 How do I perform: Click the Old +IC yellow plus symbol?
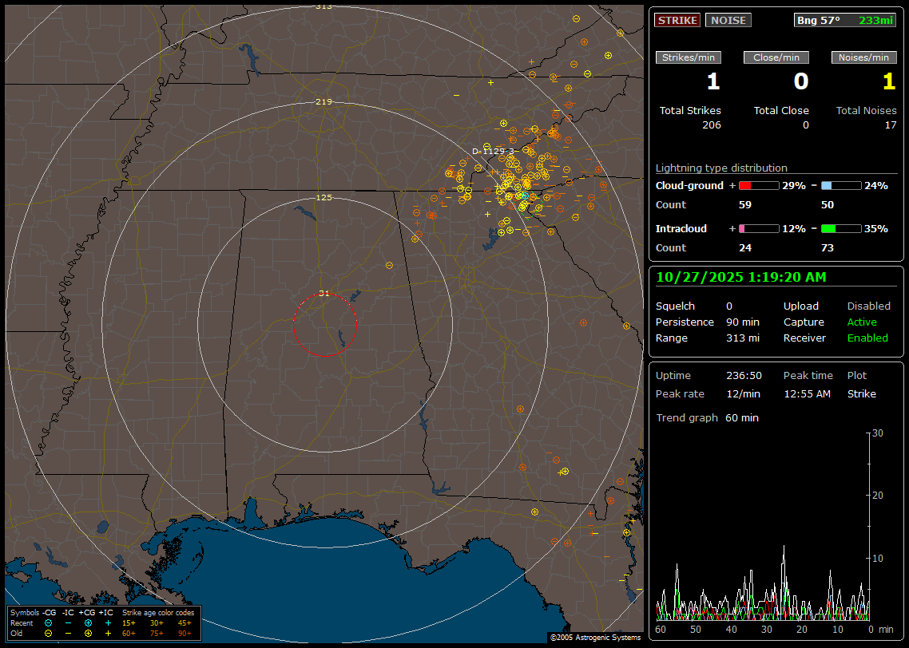tap(108, 633)
